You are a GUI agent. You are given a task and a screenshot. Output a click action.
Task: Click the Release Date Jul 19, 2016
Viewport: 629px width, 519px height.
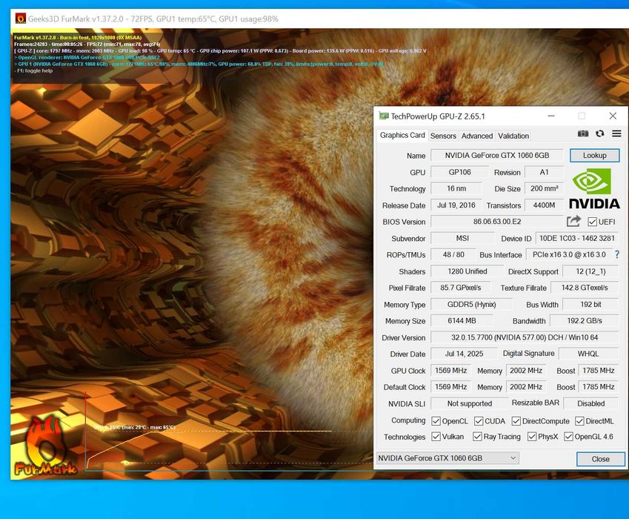tap(456, 205)
